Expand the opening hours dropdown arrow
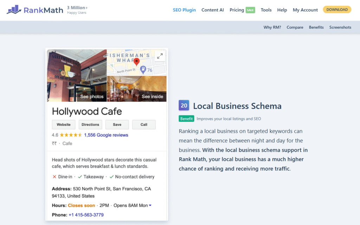Viewport: 360px width, 225px height. coord(150,205)
